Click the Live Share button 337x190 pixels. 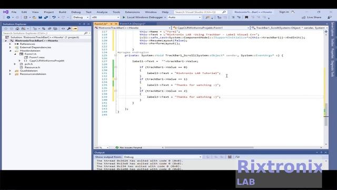pyautogui.click(x=312, y=17)
